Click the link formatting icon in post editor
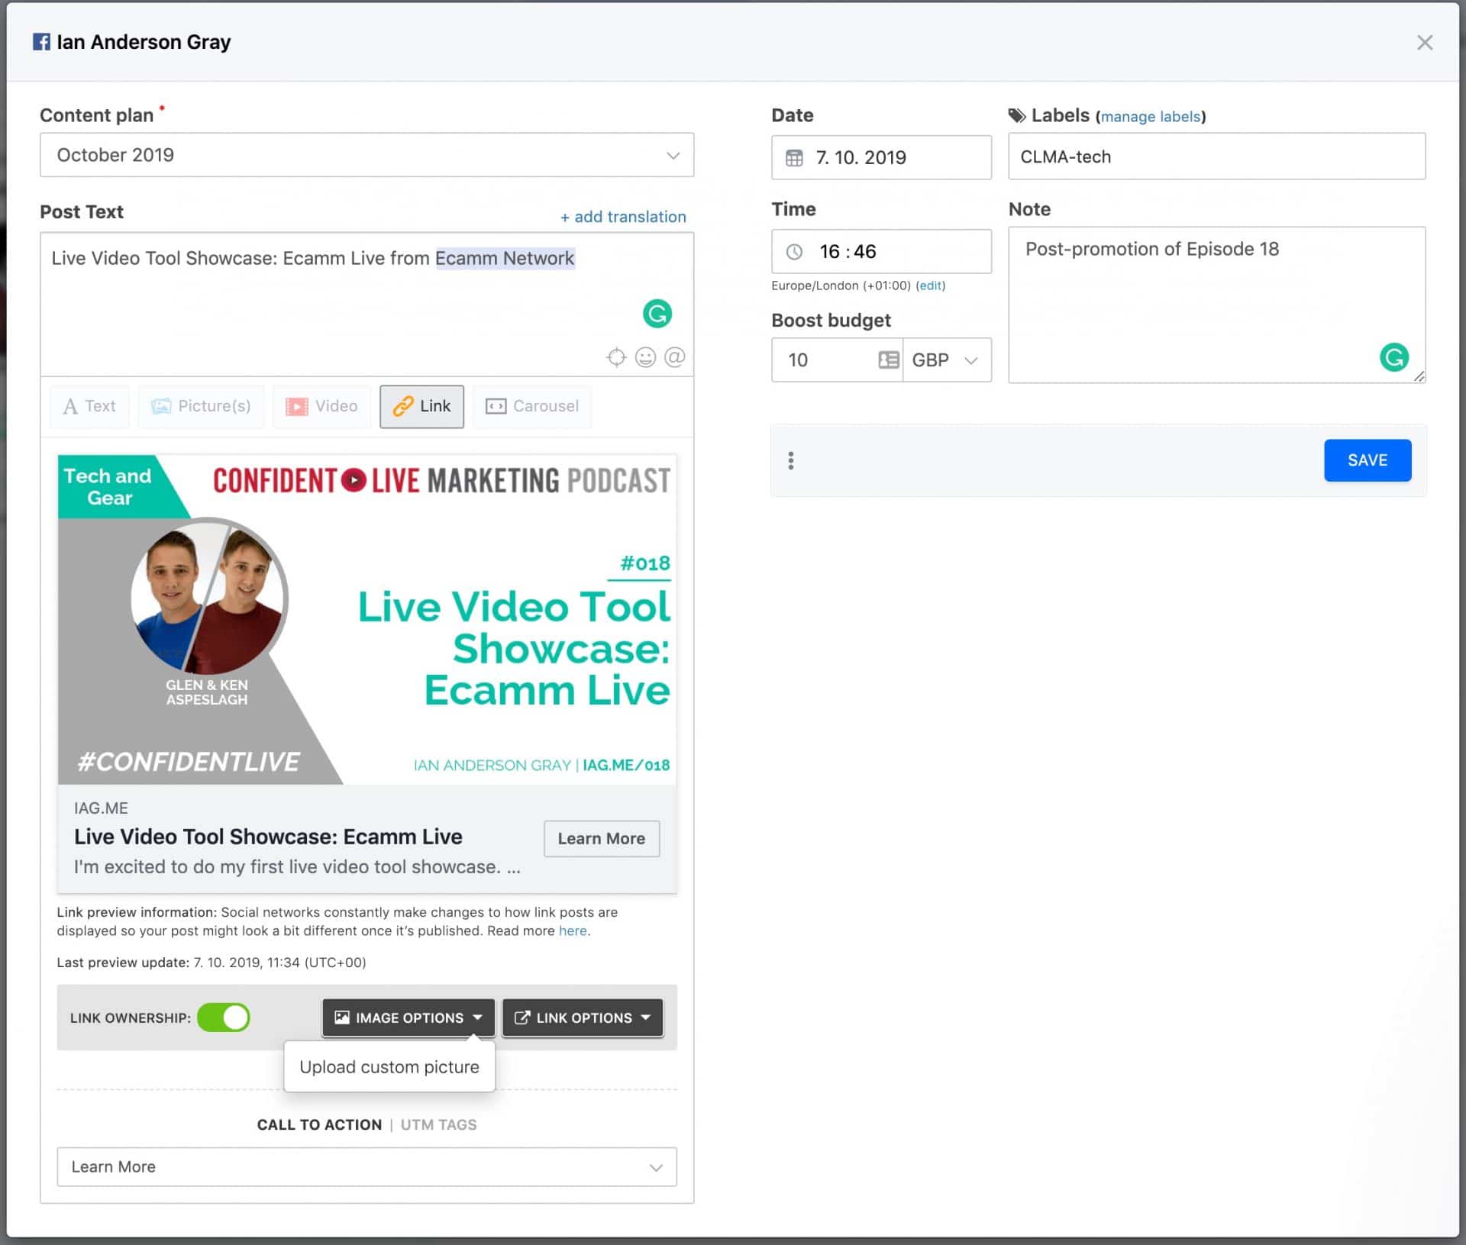 (420, 405)
